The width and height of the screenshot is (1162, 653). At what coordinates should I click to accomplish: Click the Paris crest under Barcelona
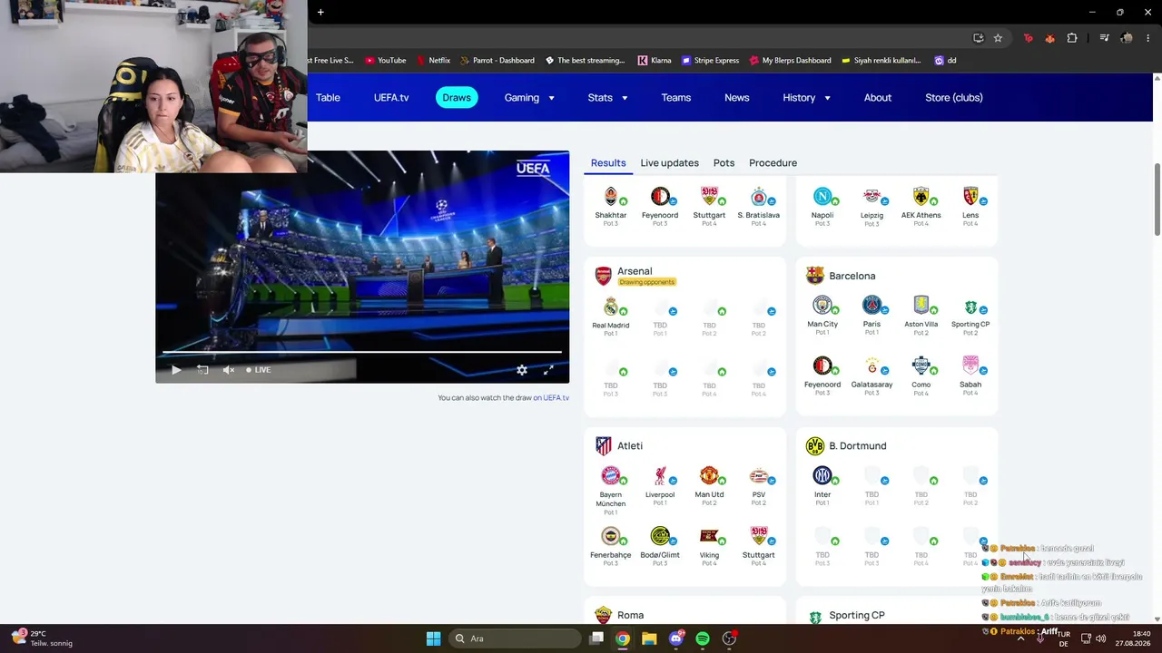point(871,305)
